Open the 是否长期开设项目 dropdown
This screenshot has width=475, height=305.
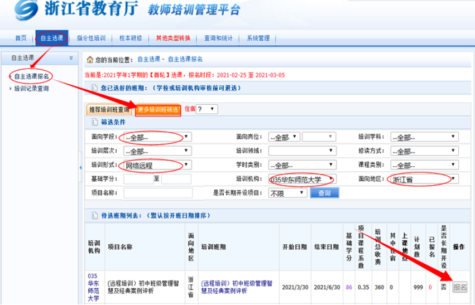click(288, 193)
